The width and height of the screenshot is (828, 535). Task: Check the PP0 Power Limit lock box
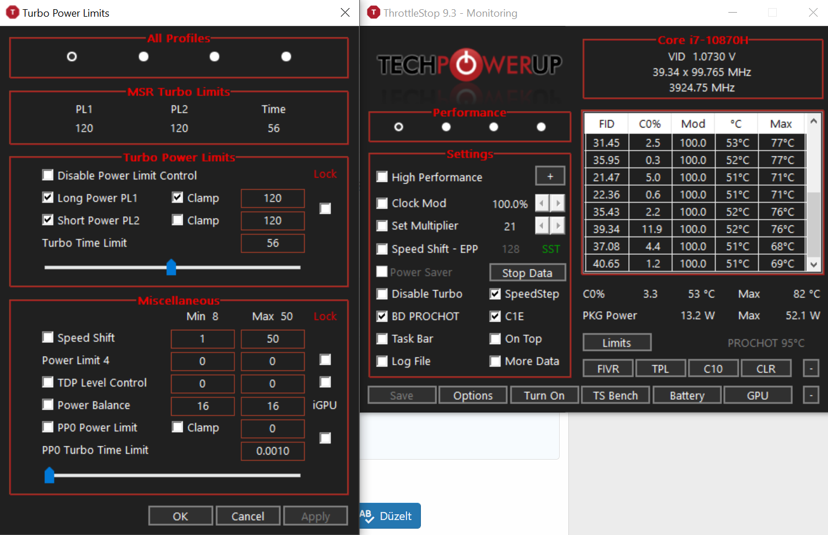tap(325, 438)
